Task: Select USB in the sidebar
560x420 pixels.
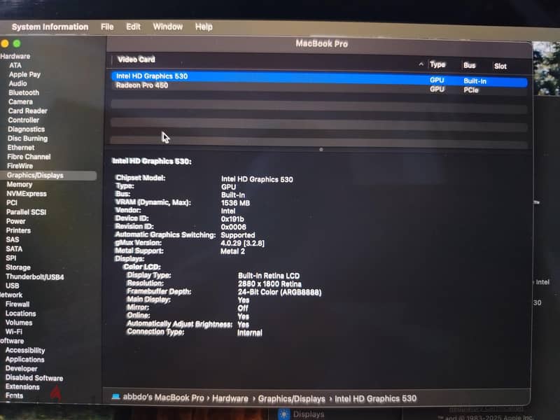Action: tap(13, 286)
